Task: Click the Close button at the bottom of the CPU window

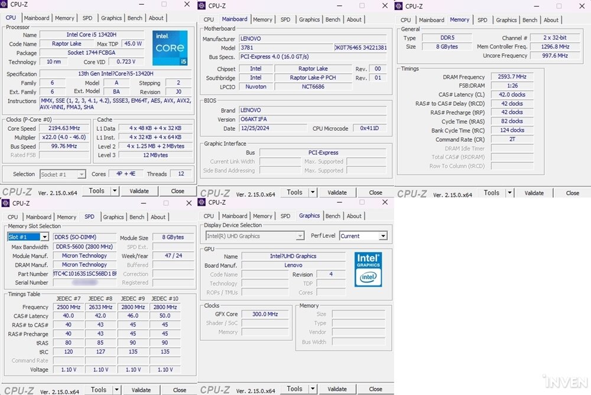Action: pos(177,191)
